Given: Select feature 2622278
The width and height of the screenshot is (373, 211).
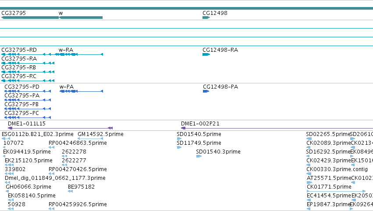Looking at the screenshot, I should click(x=64, y=156).
